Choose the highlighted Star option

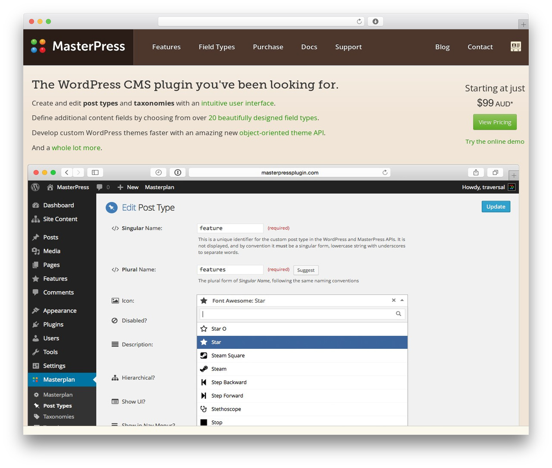click(302, 342)
